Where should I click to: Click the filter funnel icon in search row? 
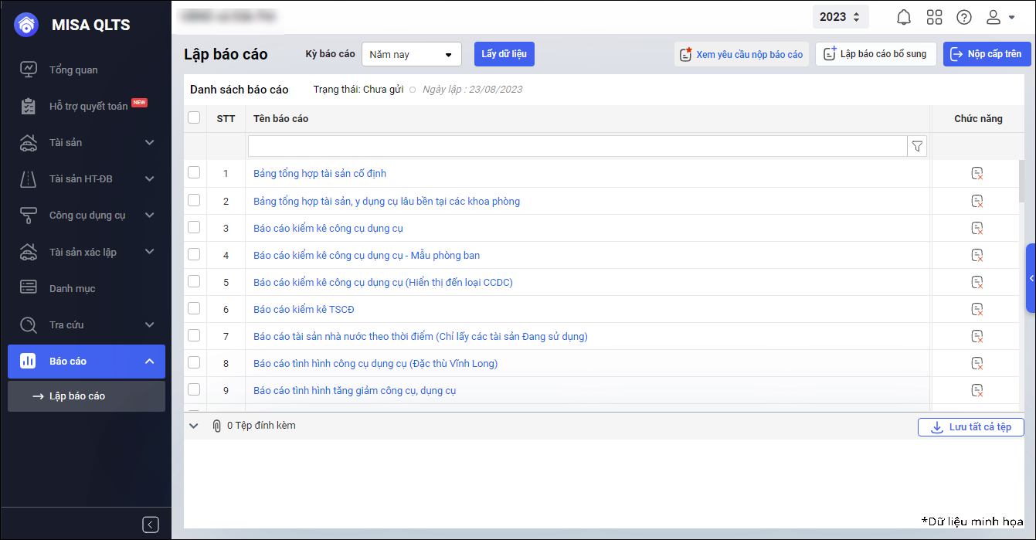click(917, 146)
